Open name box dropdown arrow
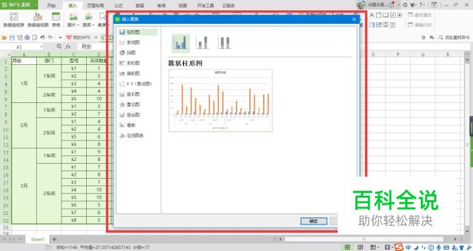Image resolution: width=473 pixels, height=251 pixels. [41, 47]
